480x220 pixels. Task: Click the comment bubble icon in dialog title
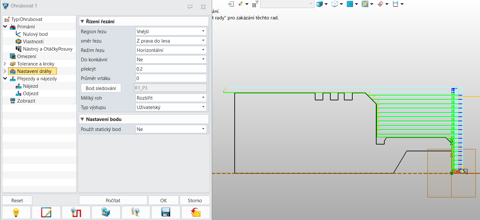pos(190,6)
